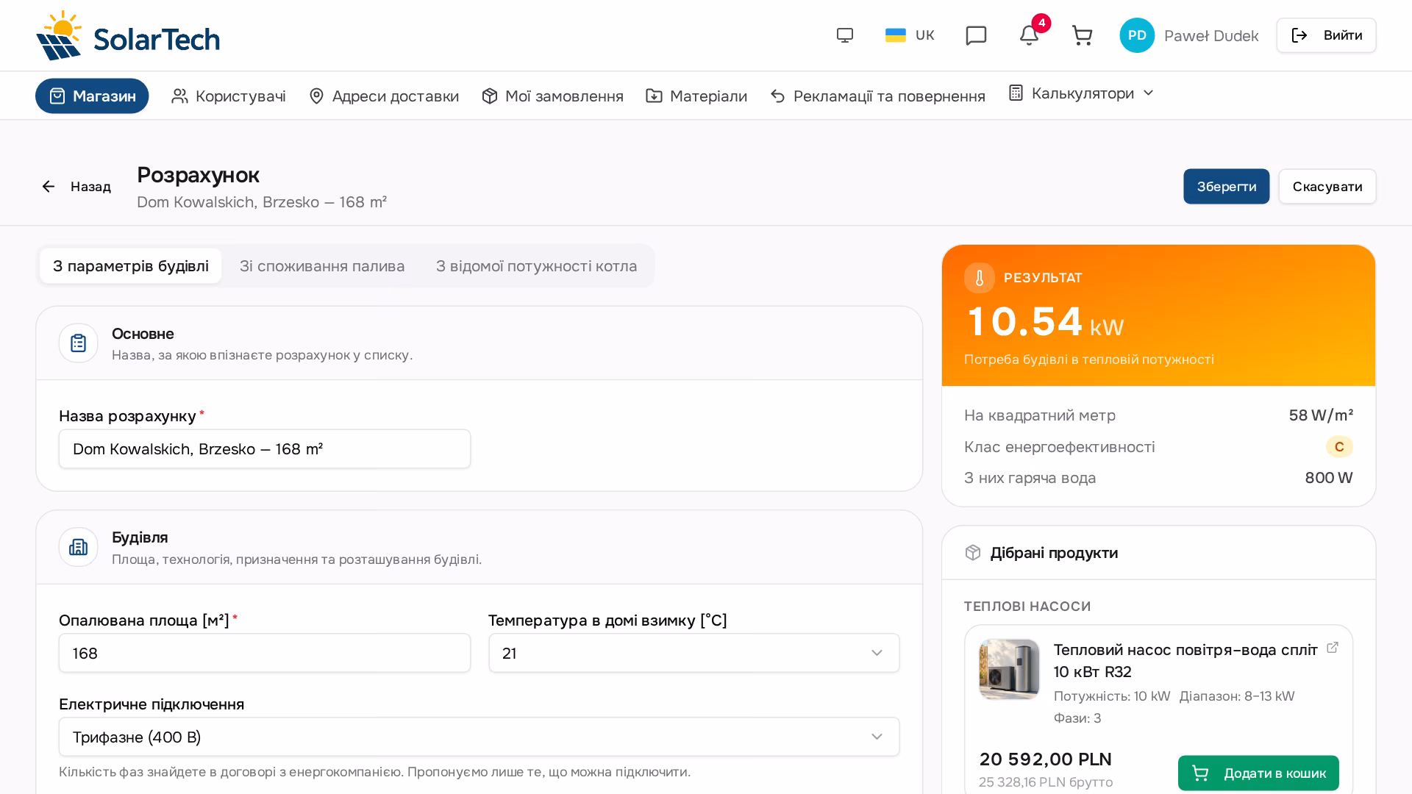Open Paweł Dudek profile name
The image size is (1412, 794).
tap(1211, 36)
